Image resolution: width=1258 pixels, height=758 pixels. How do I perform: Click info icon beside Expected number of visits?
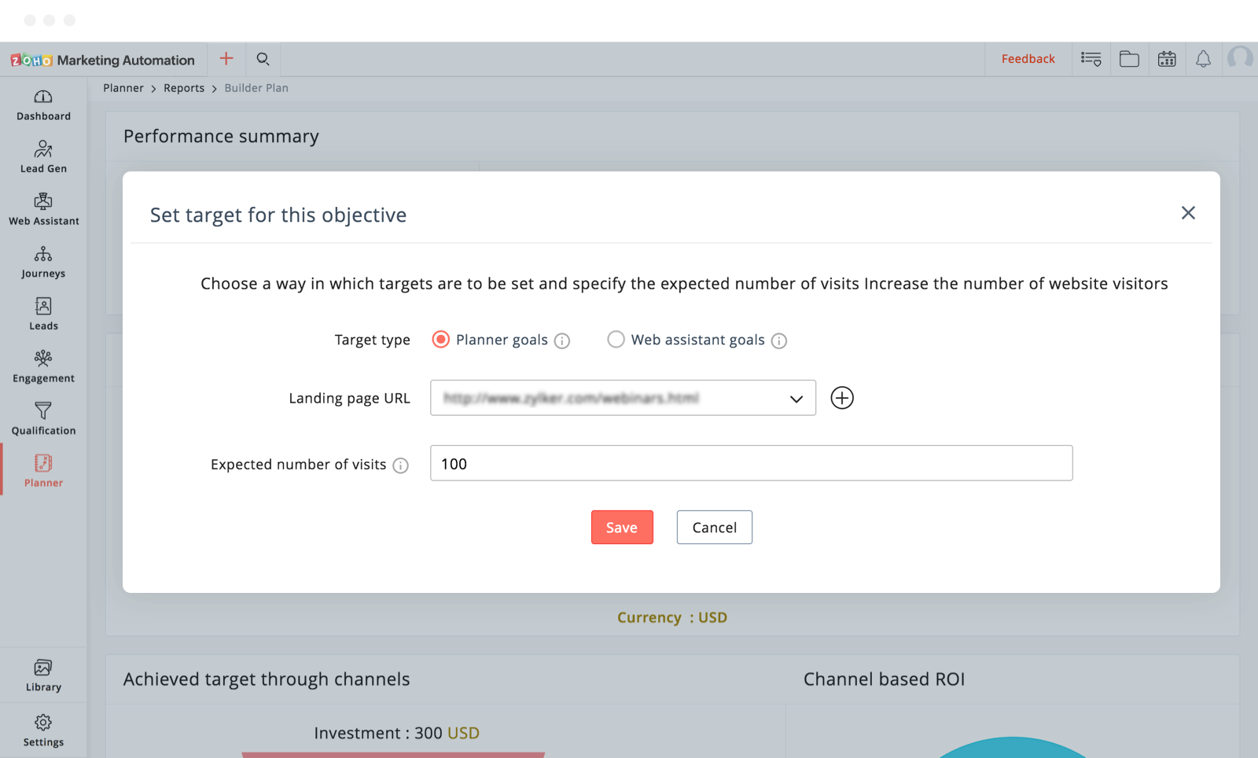[401, 465]
